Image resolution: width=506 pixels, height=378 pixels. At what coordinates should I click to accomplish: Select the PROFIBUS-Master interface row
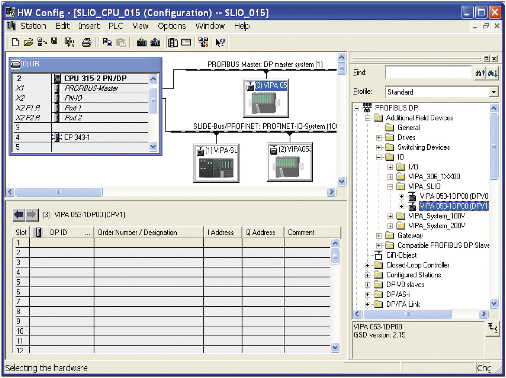tap(81, 88)
